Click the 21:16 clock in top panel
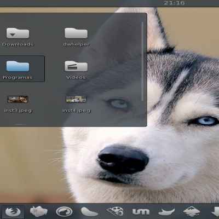Image resolution: width=219 pixels, height=219 pixels. coord(174,3)
